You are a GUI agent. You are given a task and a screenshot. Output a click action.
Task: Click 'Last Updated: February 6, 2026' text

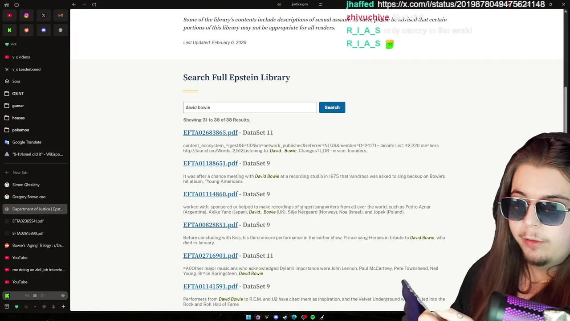tap(215, 42)
